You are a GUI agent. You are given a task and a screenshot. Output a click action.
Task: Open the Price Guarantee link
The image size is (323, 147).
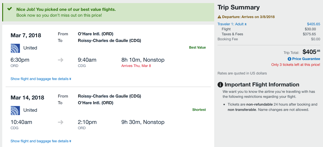pos(306,59)
